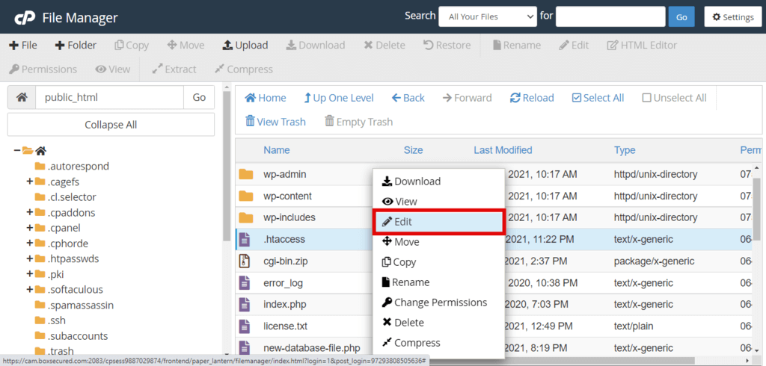Pick Download from the context menu
The height and width of the screenshot is (366, 766).
411,182
